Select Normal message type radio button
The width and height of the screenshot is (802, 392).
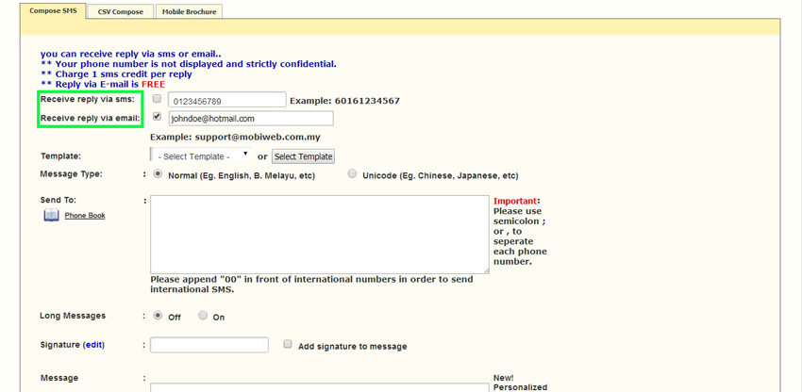[x=159, y=173]
